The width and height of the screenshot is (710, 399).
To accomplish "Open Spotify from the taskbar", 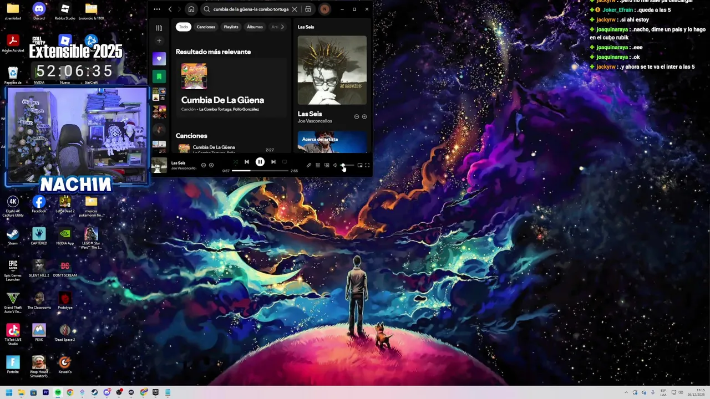I will 58,392.
